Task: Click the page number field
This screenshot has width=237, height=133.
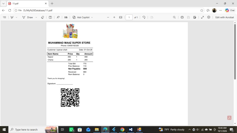Action: (129, 17)
